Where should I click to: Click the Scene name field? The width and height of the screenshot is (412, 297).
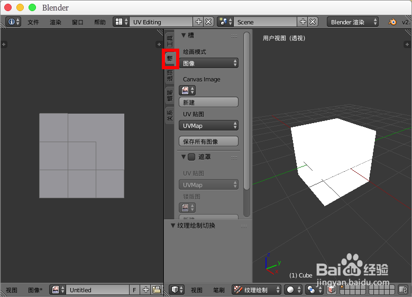point(265,22)
